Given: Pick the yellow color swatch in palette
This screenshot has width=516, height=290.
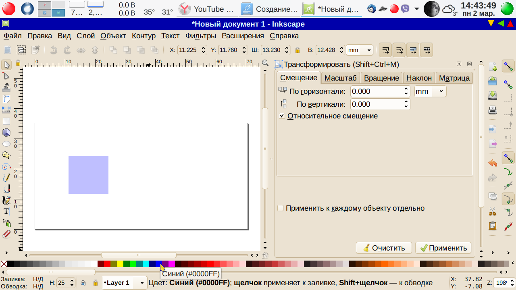Looking at the screenshot, I should click(120, 264).
